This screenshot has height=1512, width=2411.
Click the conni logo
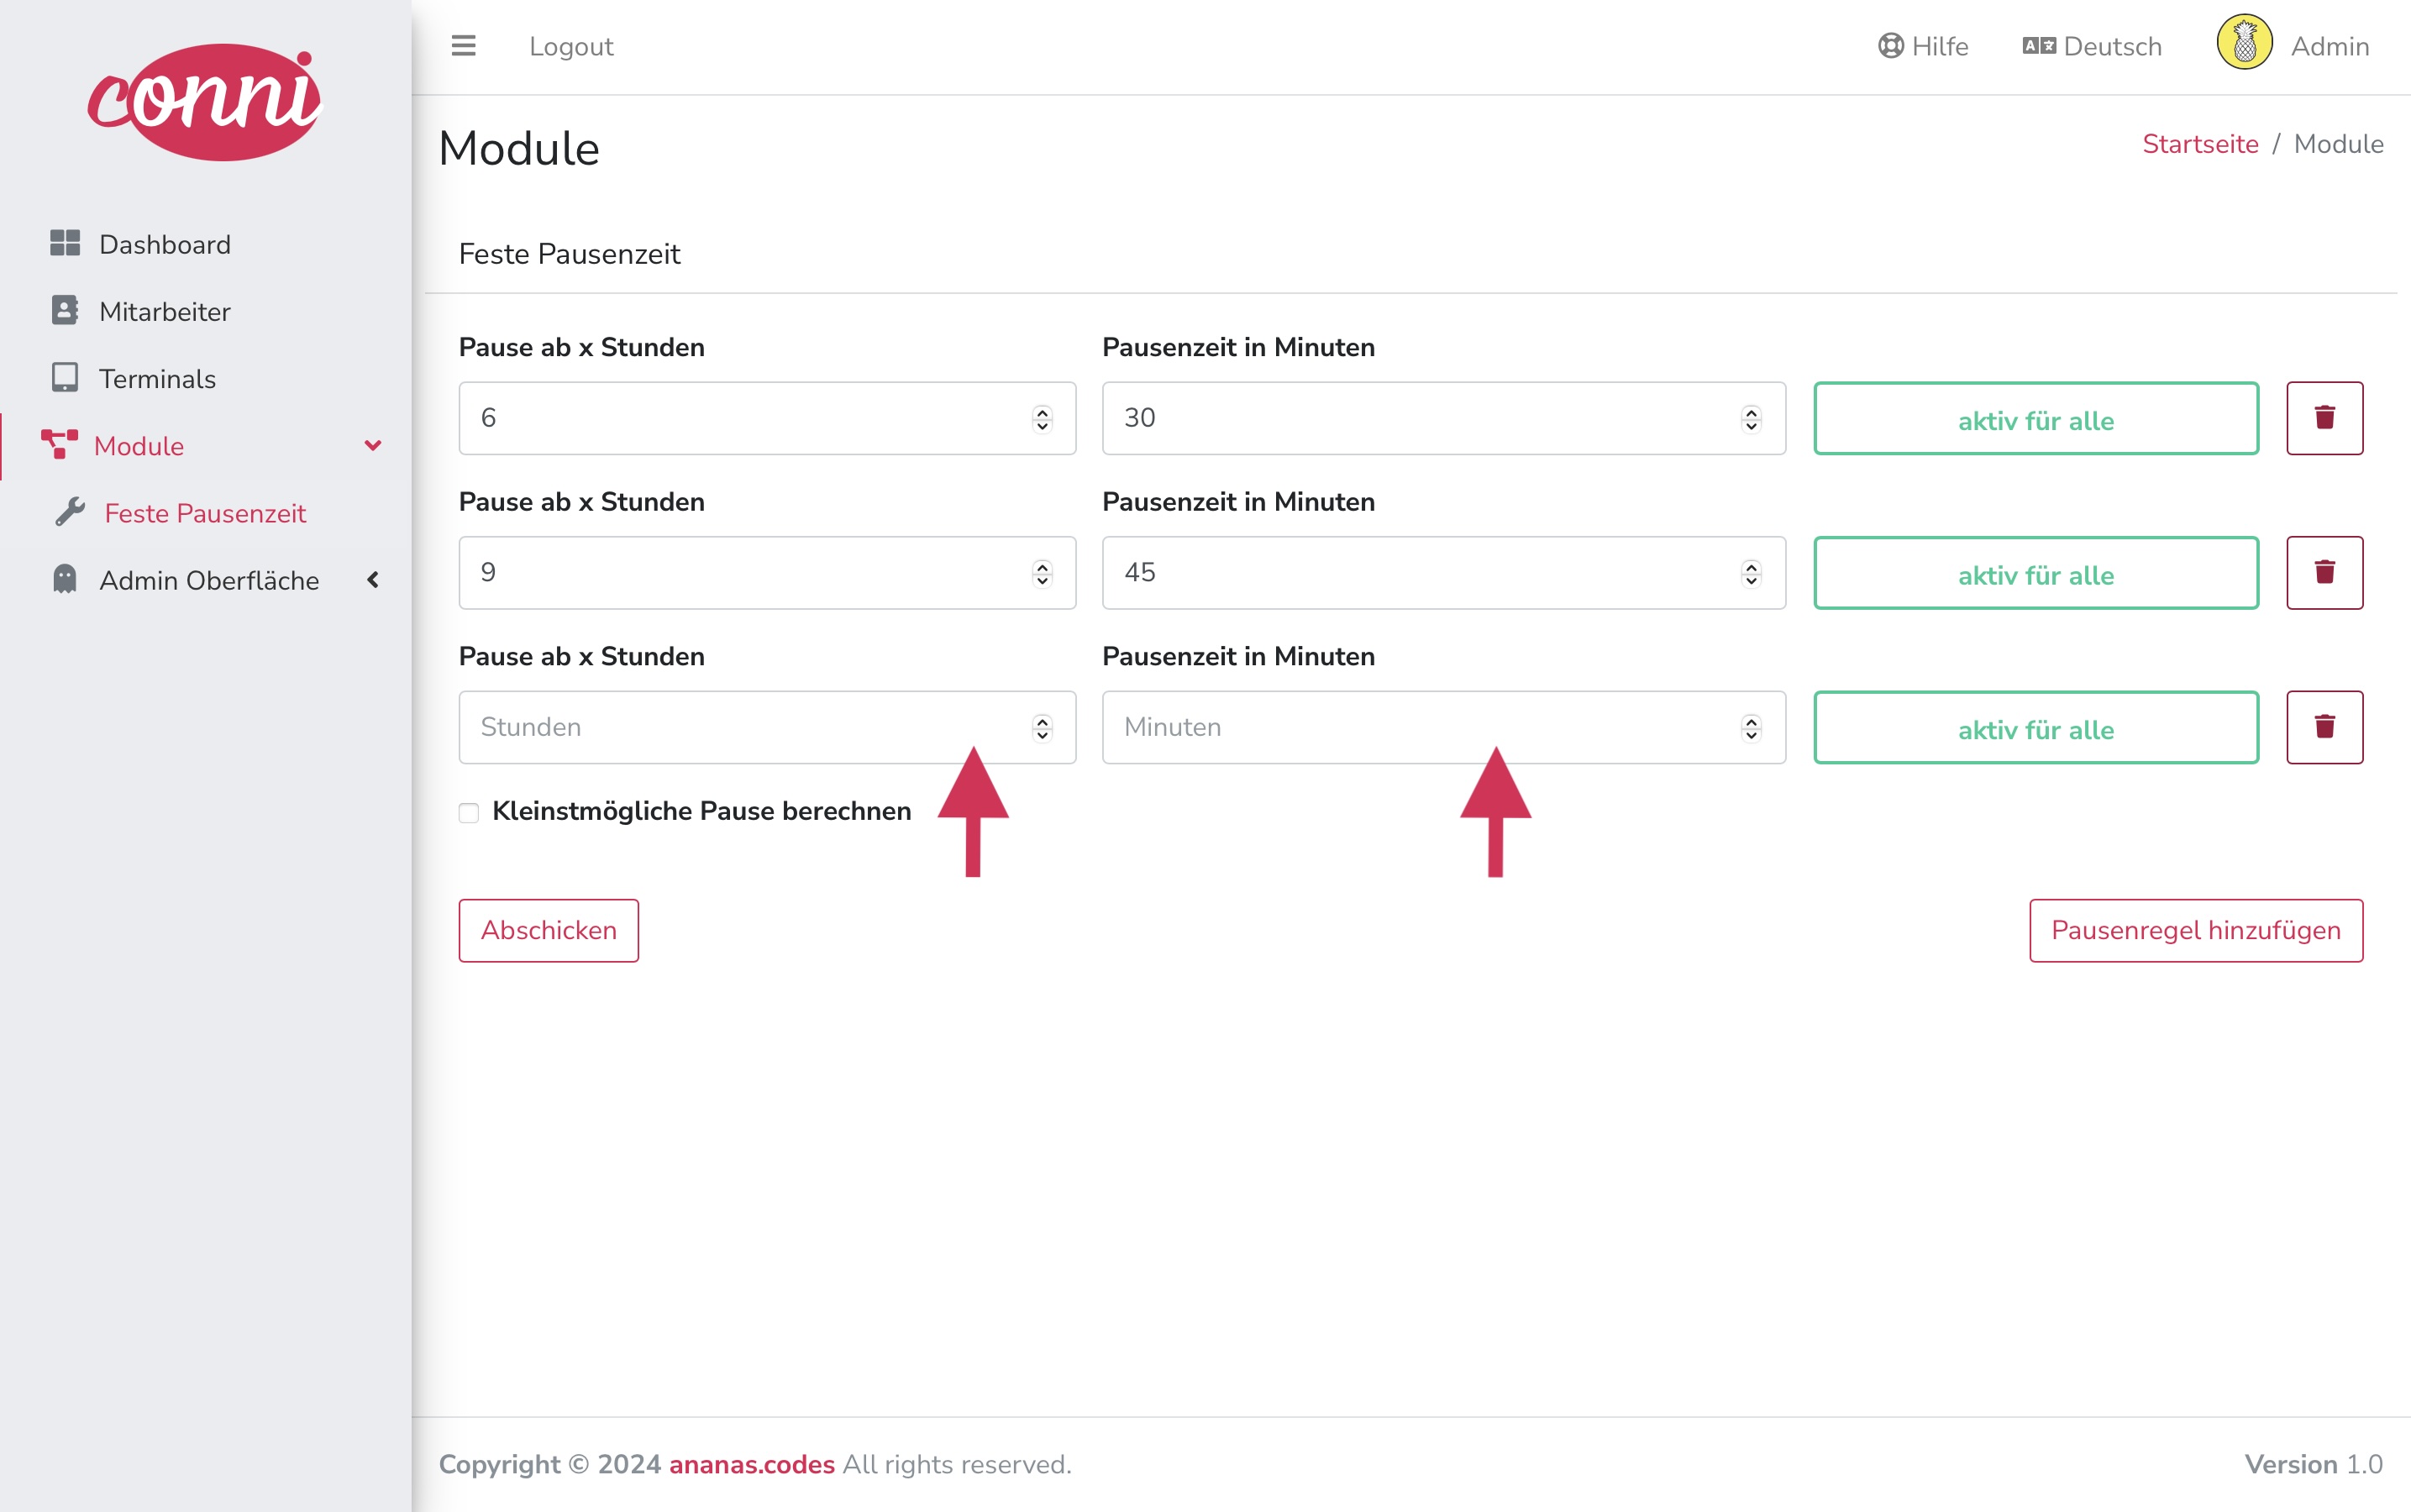coord(205,101)
